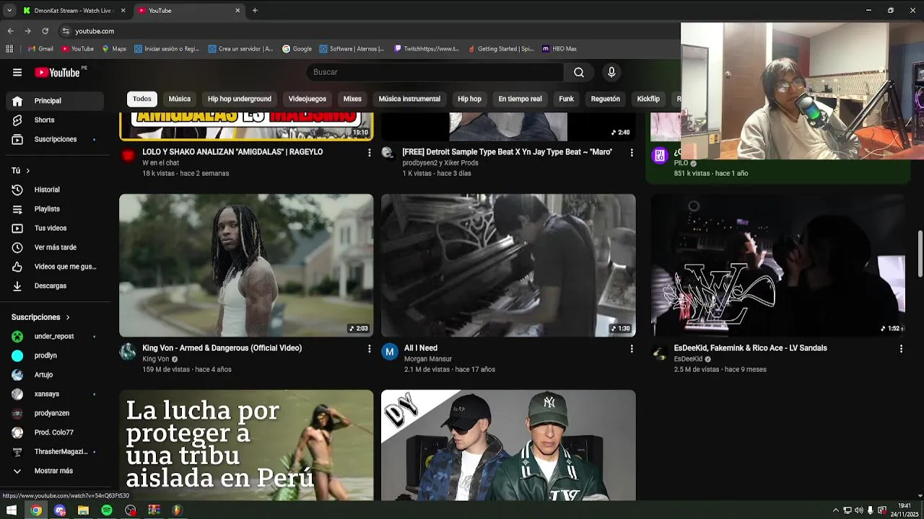Show hidden system tray icons
The height and width of the screenshot is (519, 924).
pos(836,510)
